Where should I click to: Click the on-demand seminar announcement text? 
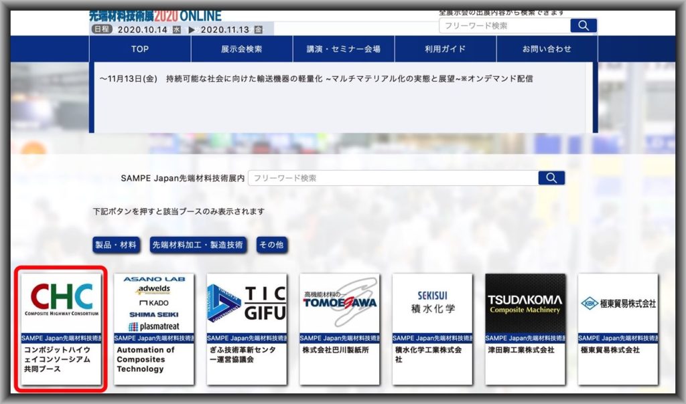click(316, 79)
